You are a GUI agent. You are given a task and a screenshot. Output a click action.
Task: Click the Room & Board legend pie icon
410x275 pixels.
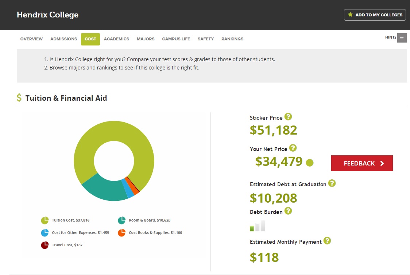pos(121,220)
